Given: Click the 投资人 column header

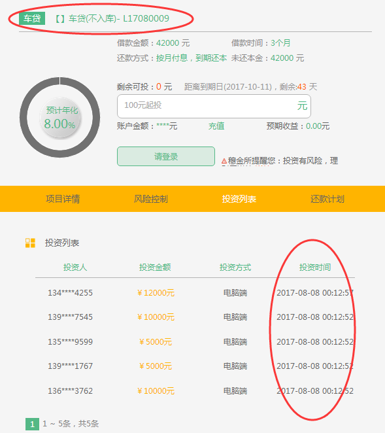Looking at the screenshot, I should click(75, 267).
